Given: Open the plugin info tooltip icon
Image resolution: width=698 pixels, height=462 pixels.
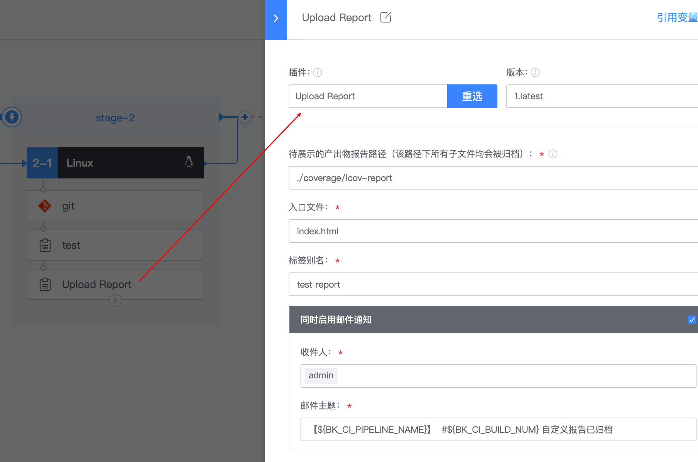Looking at the screenshot, I should [318, 73].
